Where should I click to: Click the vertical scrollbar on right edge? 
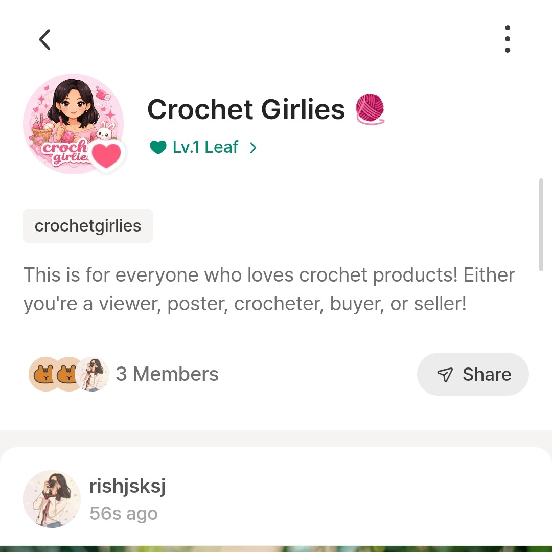tap(541, 225)
